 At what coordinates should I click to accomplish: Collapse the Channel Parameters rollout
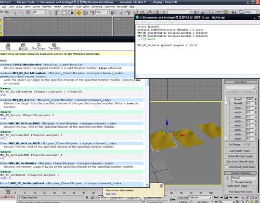(241, 173)
